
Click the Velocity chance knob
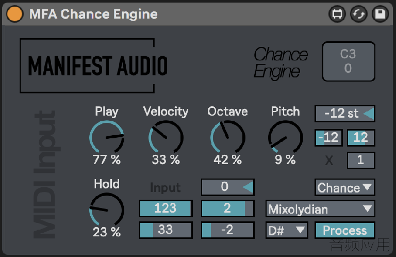(x=166, y=137)
